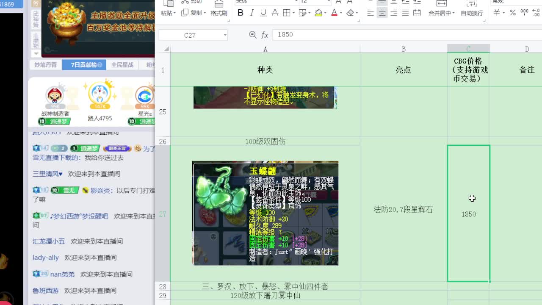Image resolution: width=542 pixels, height=305 pixels.
Task: Click the chat username 三里清风♥
Action: 47,174
